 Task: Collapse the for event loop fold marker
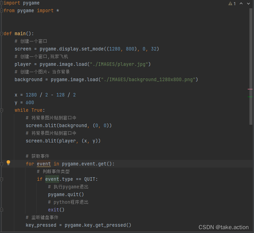(1, 164)
